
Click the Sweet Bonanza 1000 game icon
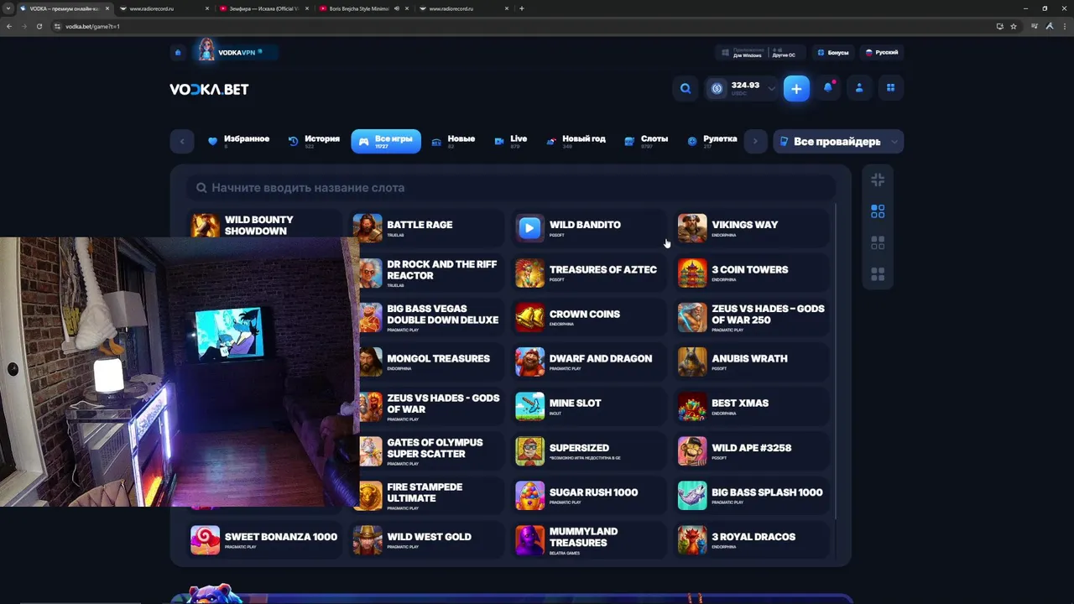205,540
